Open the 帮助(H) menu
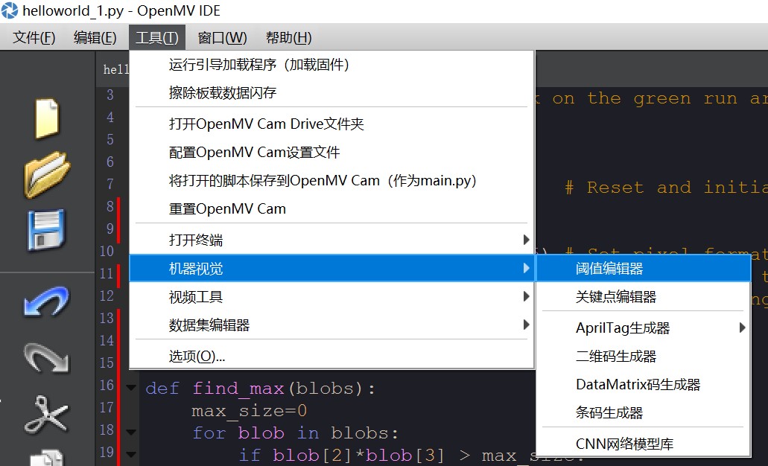 (x=288, y=38)
